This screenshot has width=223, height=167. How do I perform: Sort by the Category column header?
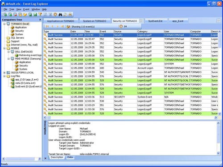pyautogui.click(x=150, y=32)
